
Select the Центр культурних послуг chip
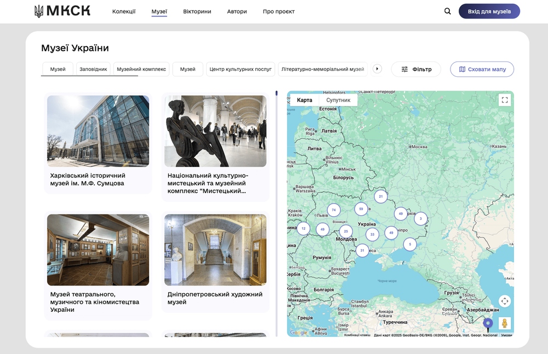point(241,69)
